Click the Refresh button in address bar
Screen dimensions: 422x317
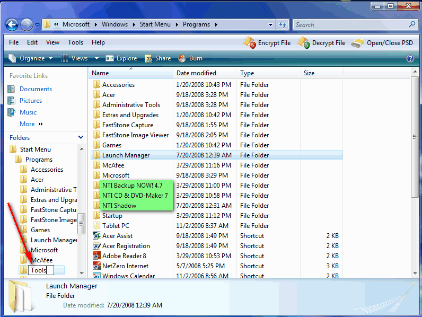point(283,24)
